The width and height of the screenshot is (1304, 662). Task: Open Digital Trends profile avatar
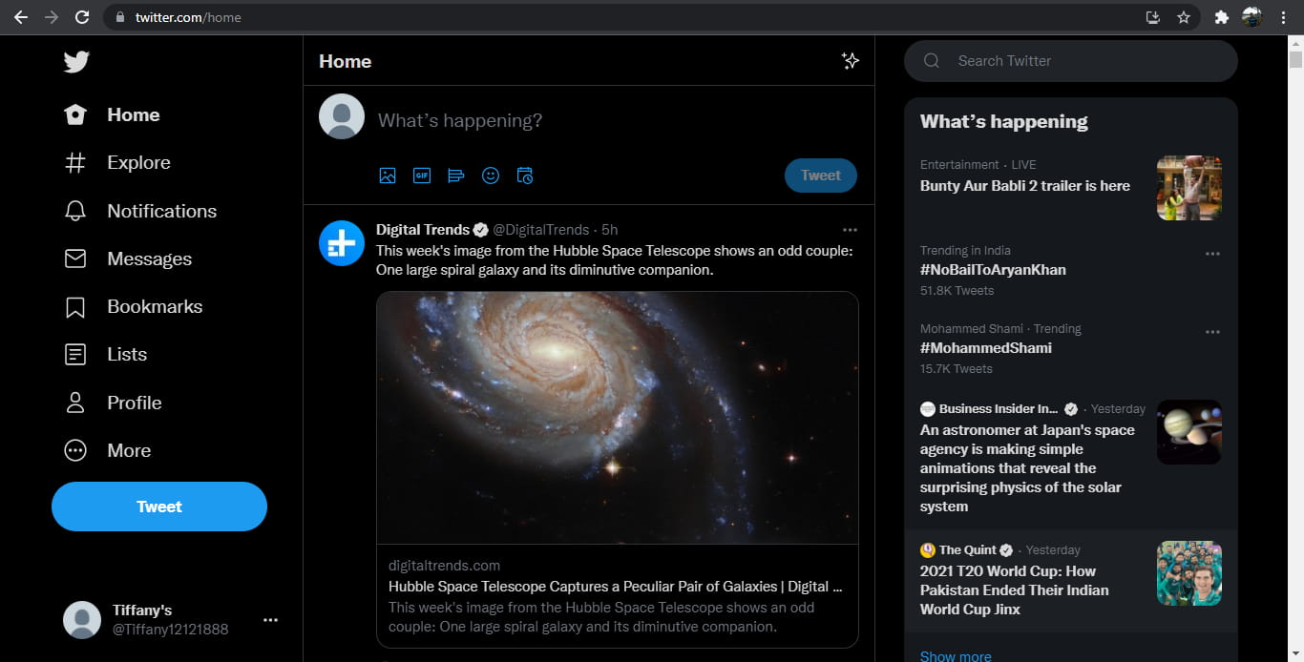click(342, 243)
